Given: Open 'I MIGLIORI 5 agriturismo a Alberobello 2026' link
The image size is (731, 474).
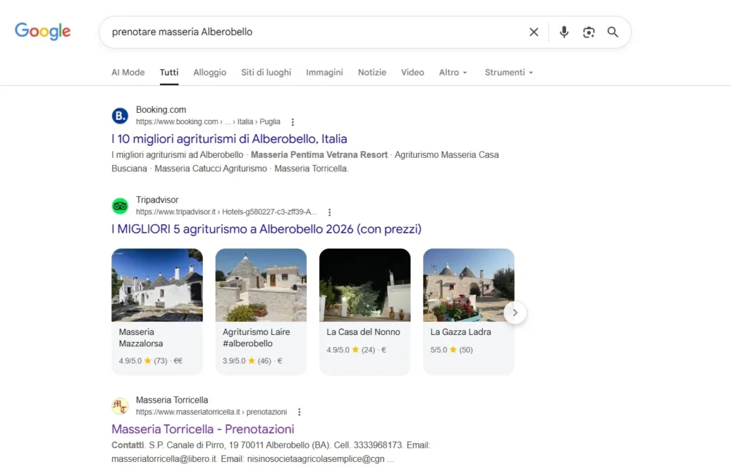Looking at the screenshot, I should click(x=266, y=229).
